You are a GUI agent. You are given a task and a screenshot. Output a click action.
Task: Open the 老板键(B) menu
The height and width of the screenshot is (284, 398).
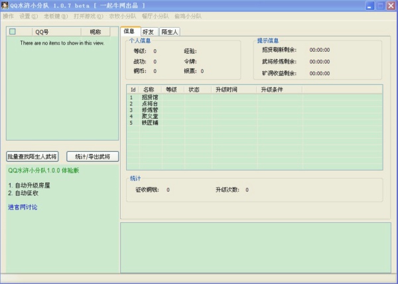tap(56, 16)
